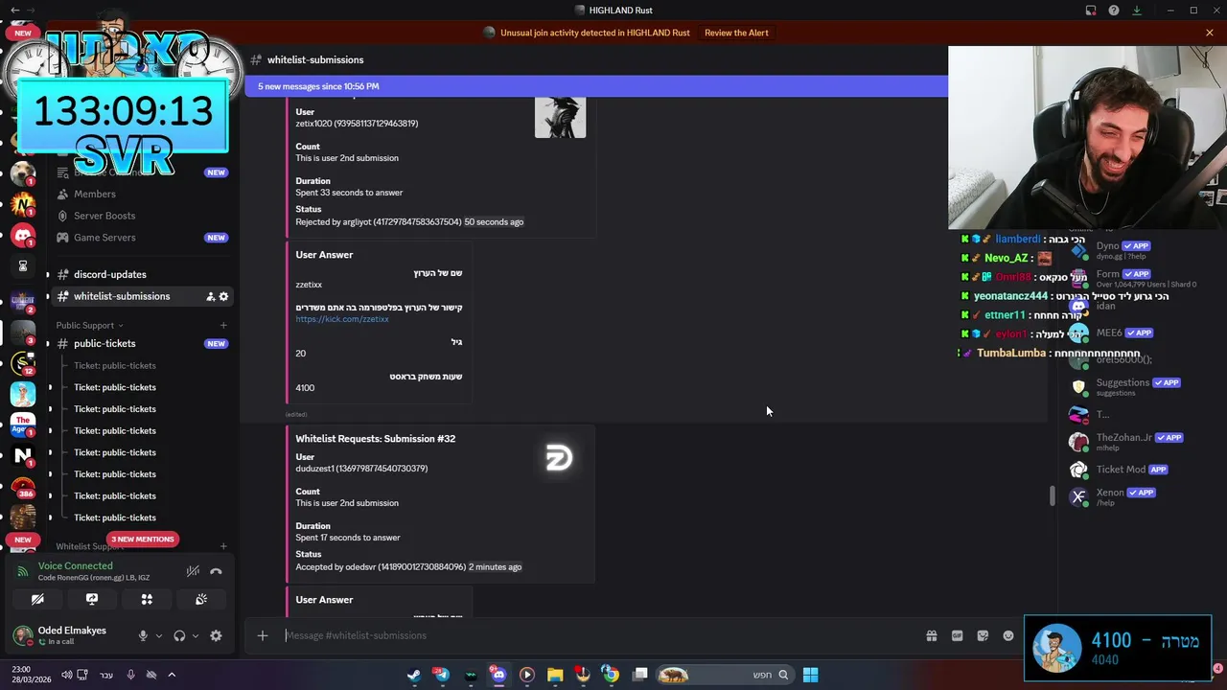Open the system tray volume icon
Screen dimensions: 1227x690
pos(66,675)
